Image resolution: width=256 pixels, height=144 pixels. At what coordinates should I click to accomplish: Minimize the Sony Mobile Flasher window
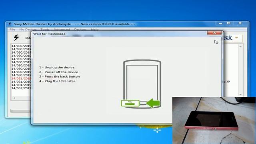pos(220,23)
